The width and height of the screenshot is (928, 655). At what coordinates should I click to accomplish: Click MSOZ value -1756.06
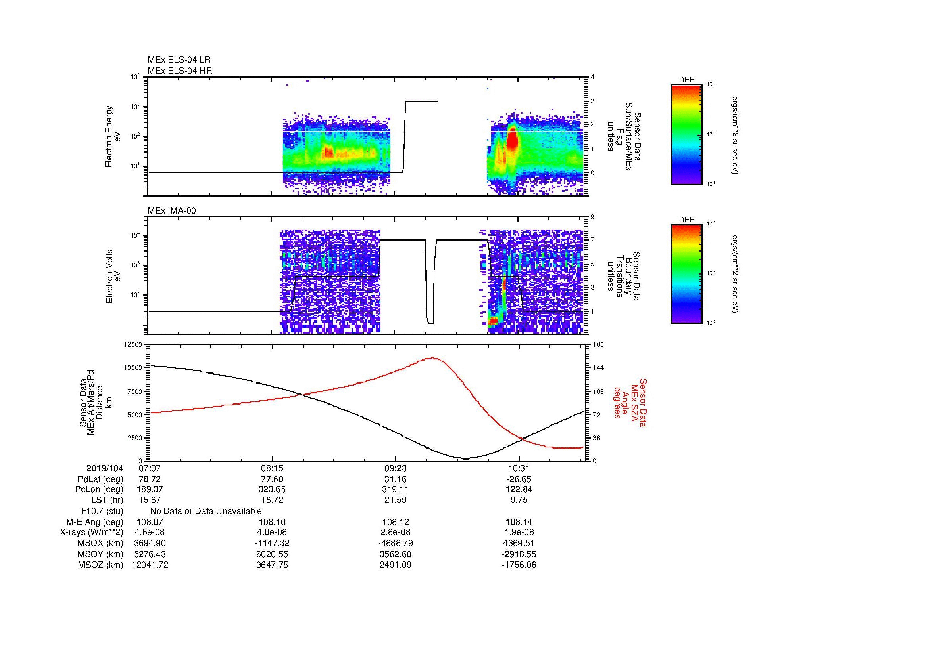click(x=519, y=565)
